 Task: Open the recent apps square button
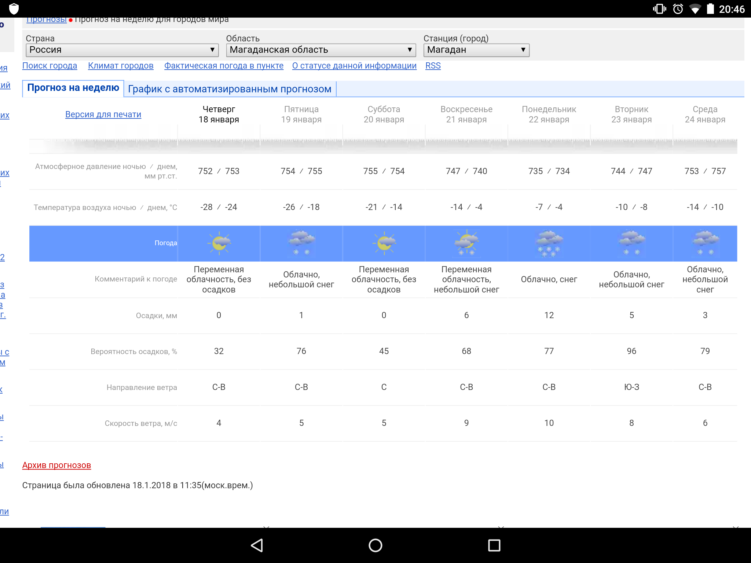click(x=494, y=545)
